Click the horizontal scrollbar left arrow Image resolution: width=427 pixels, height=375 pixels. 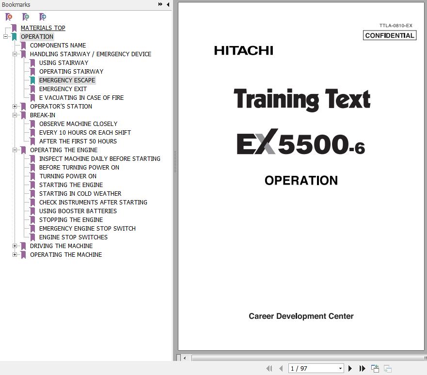(x=185, y=358)
